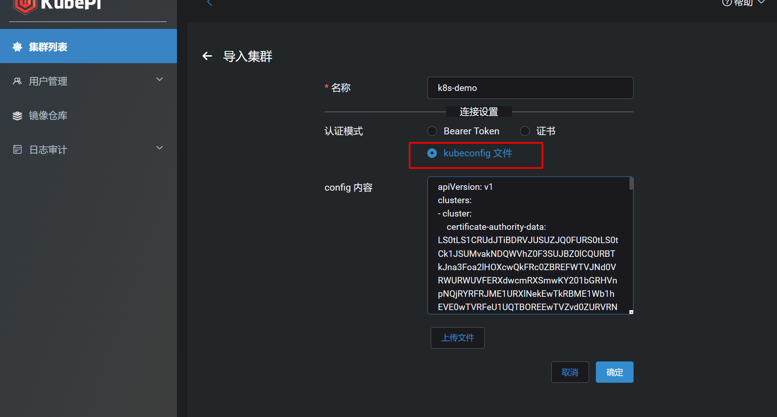The height and width of the screenshot is (417, 777).
Task: Click the help question mark icon
Action: (x=726, y=3)
